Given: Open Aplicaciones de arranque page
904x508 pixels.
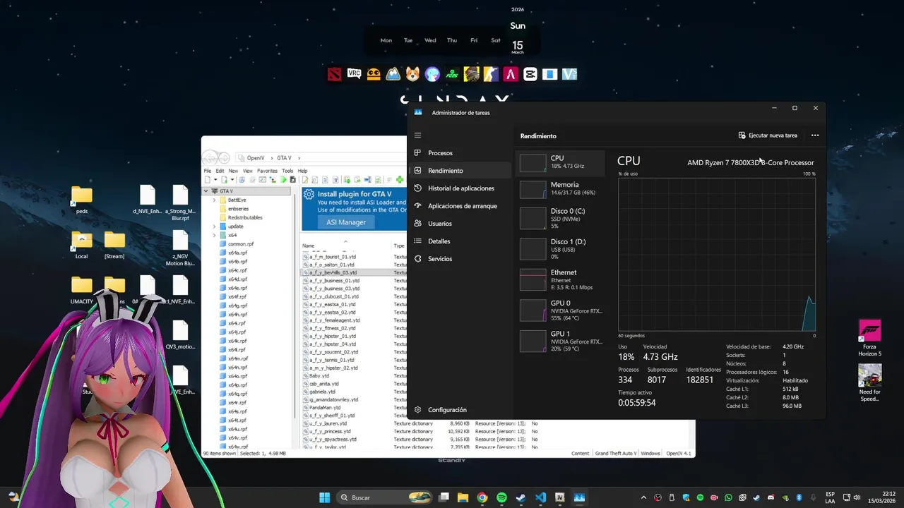Looking at the screenshot, I should point(460,206).
